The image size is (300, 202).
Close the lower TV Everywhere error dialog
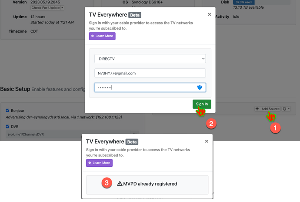207,141
